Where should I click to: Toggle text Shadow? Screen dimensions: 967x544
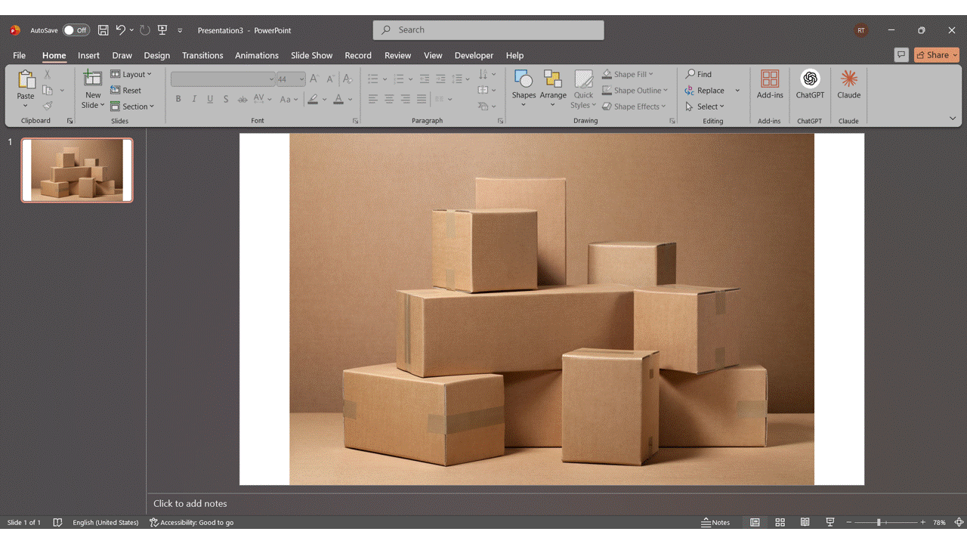coord(226,99)
